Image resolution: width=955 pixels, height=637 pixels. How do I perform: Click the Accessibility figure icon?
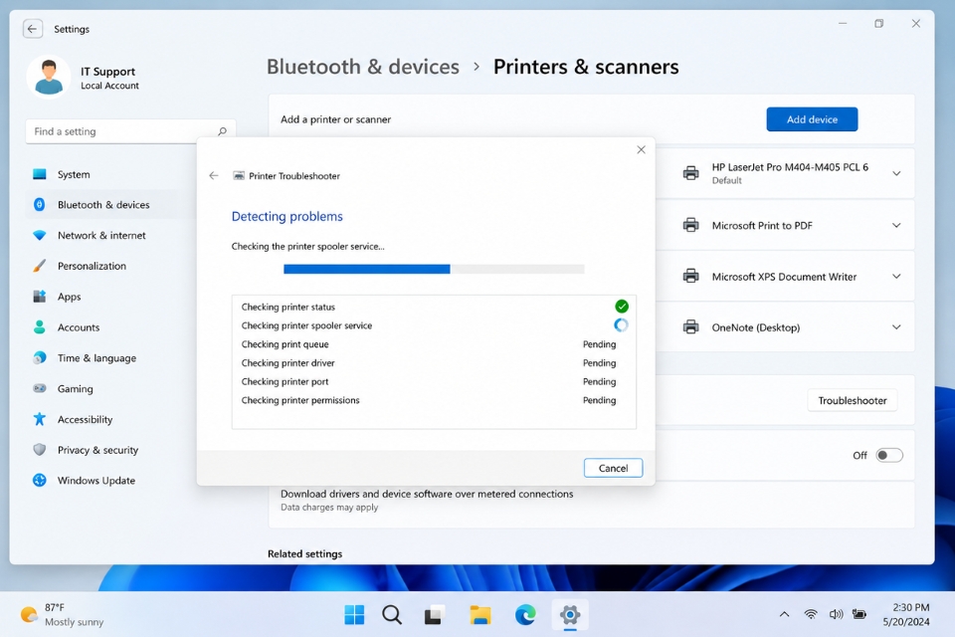coord(40,419)
